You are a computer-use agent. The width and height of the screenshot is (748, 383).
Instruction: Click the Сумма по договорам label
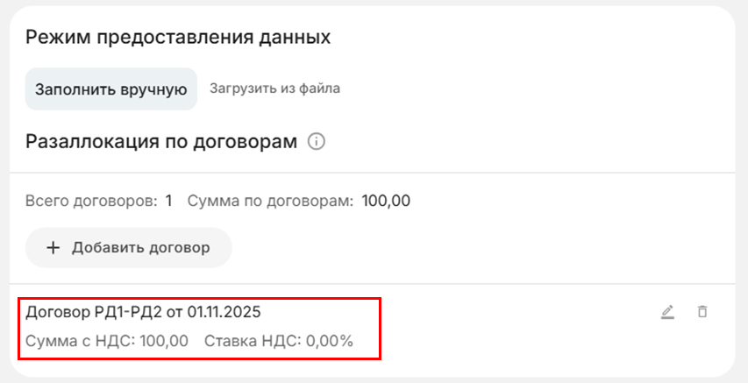[270, 201]
